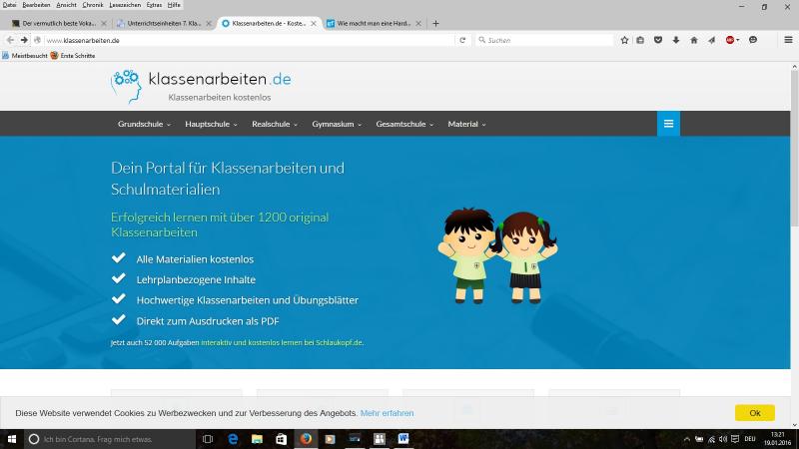Click the paper plane share icon
This screenshot has height=449, width=799.
(711, 40)
